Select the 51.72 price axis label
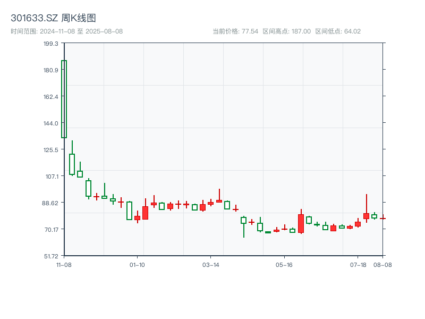The height and width of the screenshot is (319, 425). click(50, 256)
